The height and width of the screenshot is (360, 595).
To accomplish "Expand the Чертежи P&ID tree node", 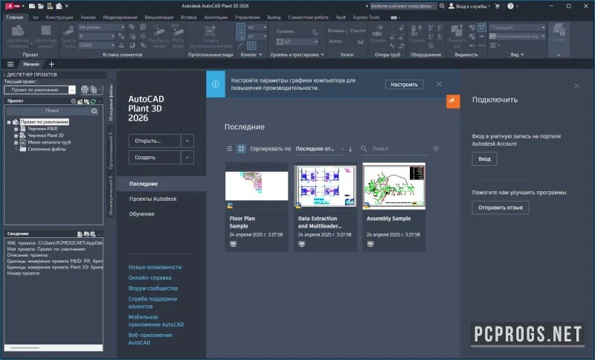I will click(x=16, y=129).
